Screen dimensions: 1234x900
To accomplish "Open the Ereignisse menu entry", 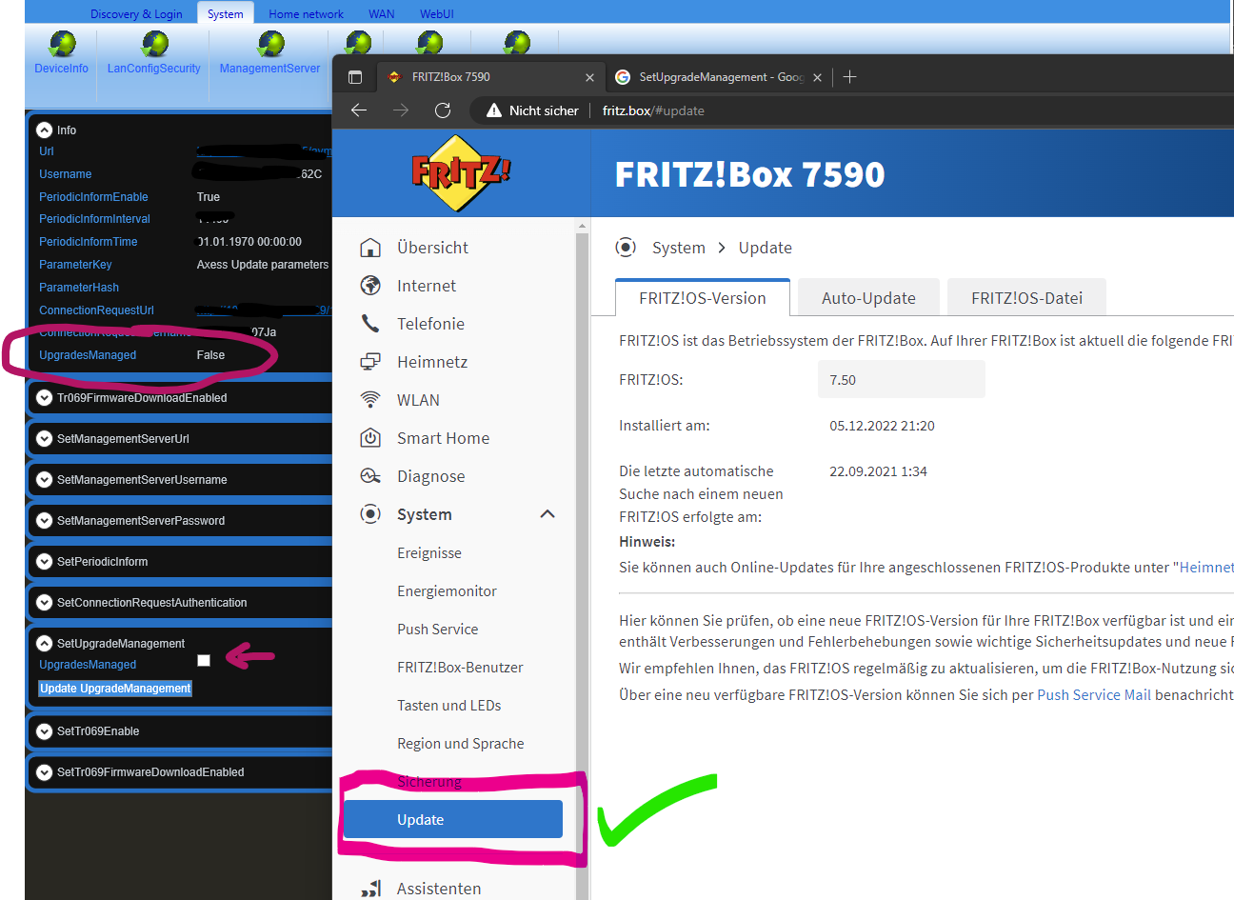I will 429,553.
